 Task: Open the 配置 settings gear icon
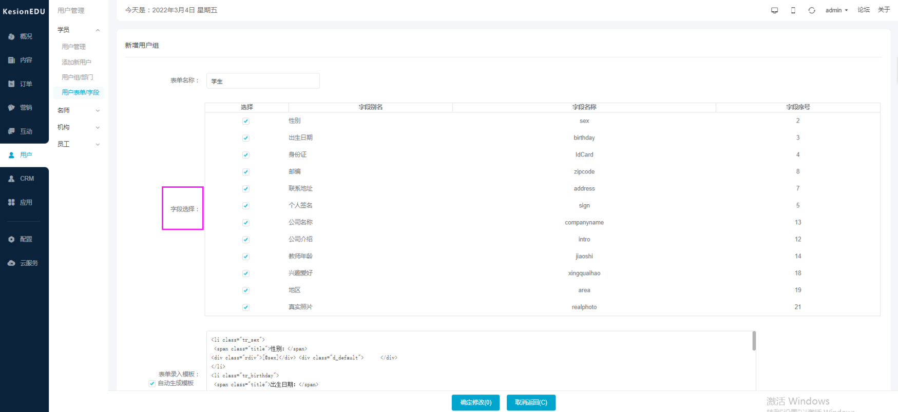(11, 239)
